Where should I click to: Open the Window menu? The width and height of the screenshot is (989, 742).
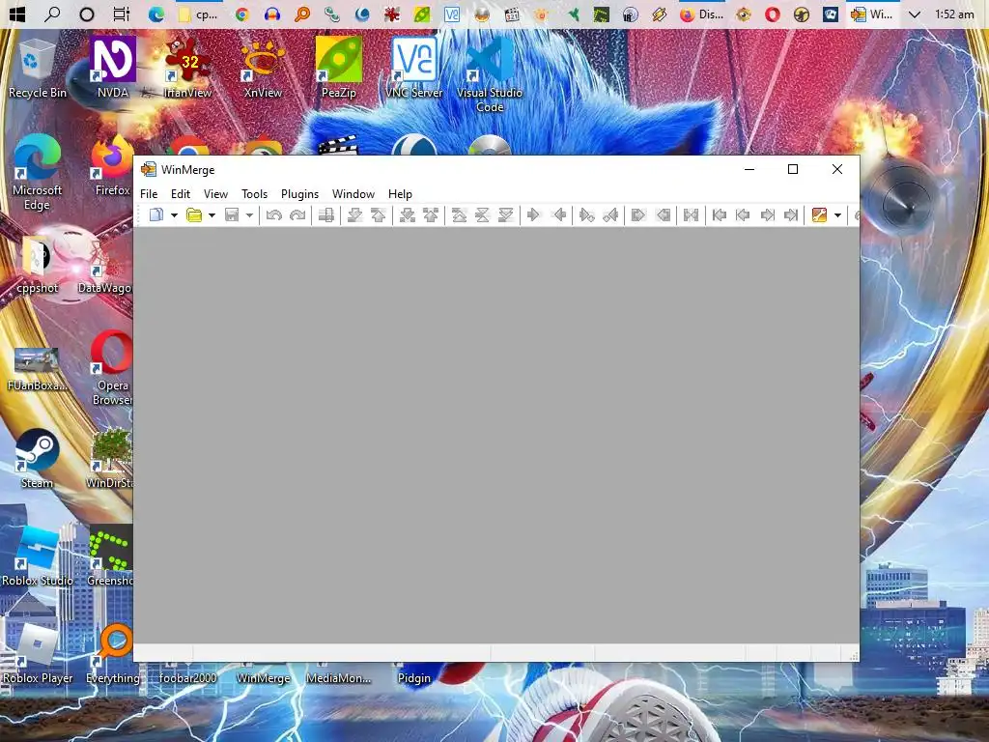(353, 193)
